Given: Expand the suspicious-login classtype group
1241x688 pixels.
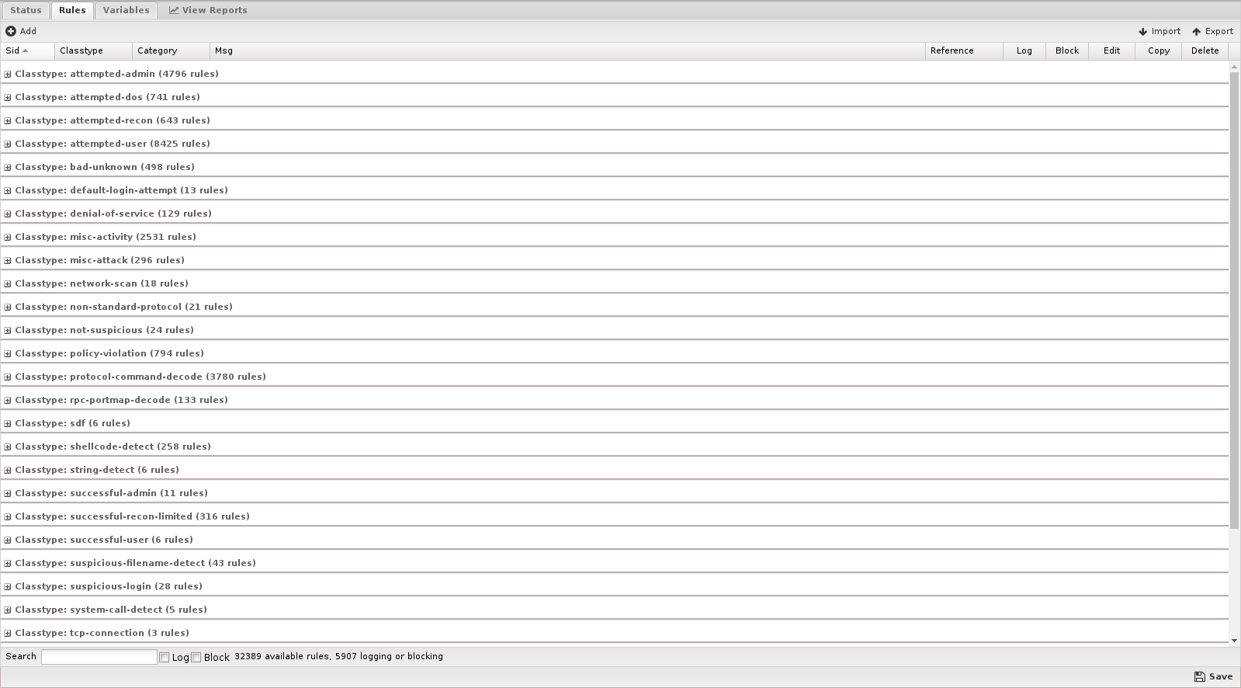Looking at the screenshot, I should (x=8, y=587).
